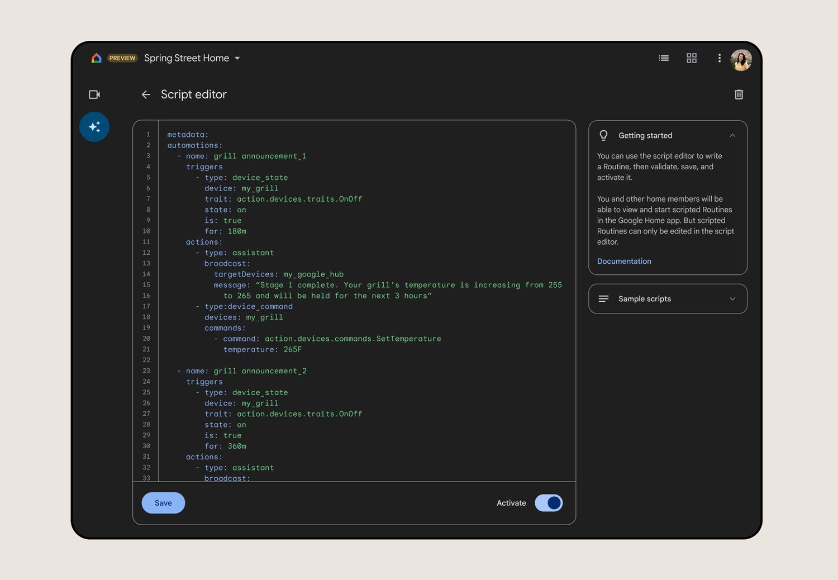Click the line number 22 in gutter
Image resolution: width=838 pixels, height=580 pixels.
[x=146, y=360]
